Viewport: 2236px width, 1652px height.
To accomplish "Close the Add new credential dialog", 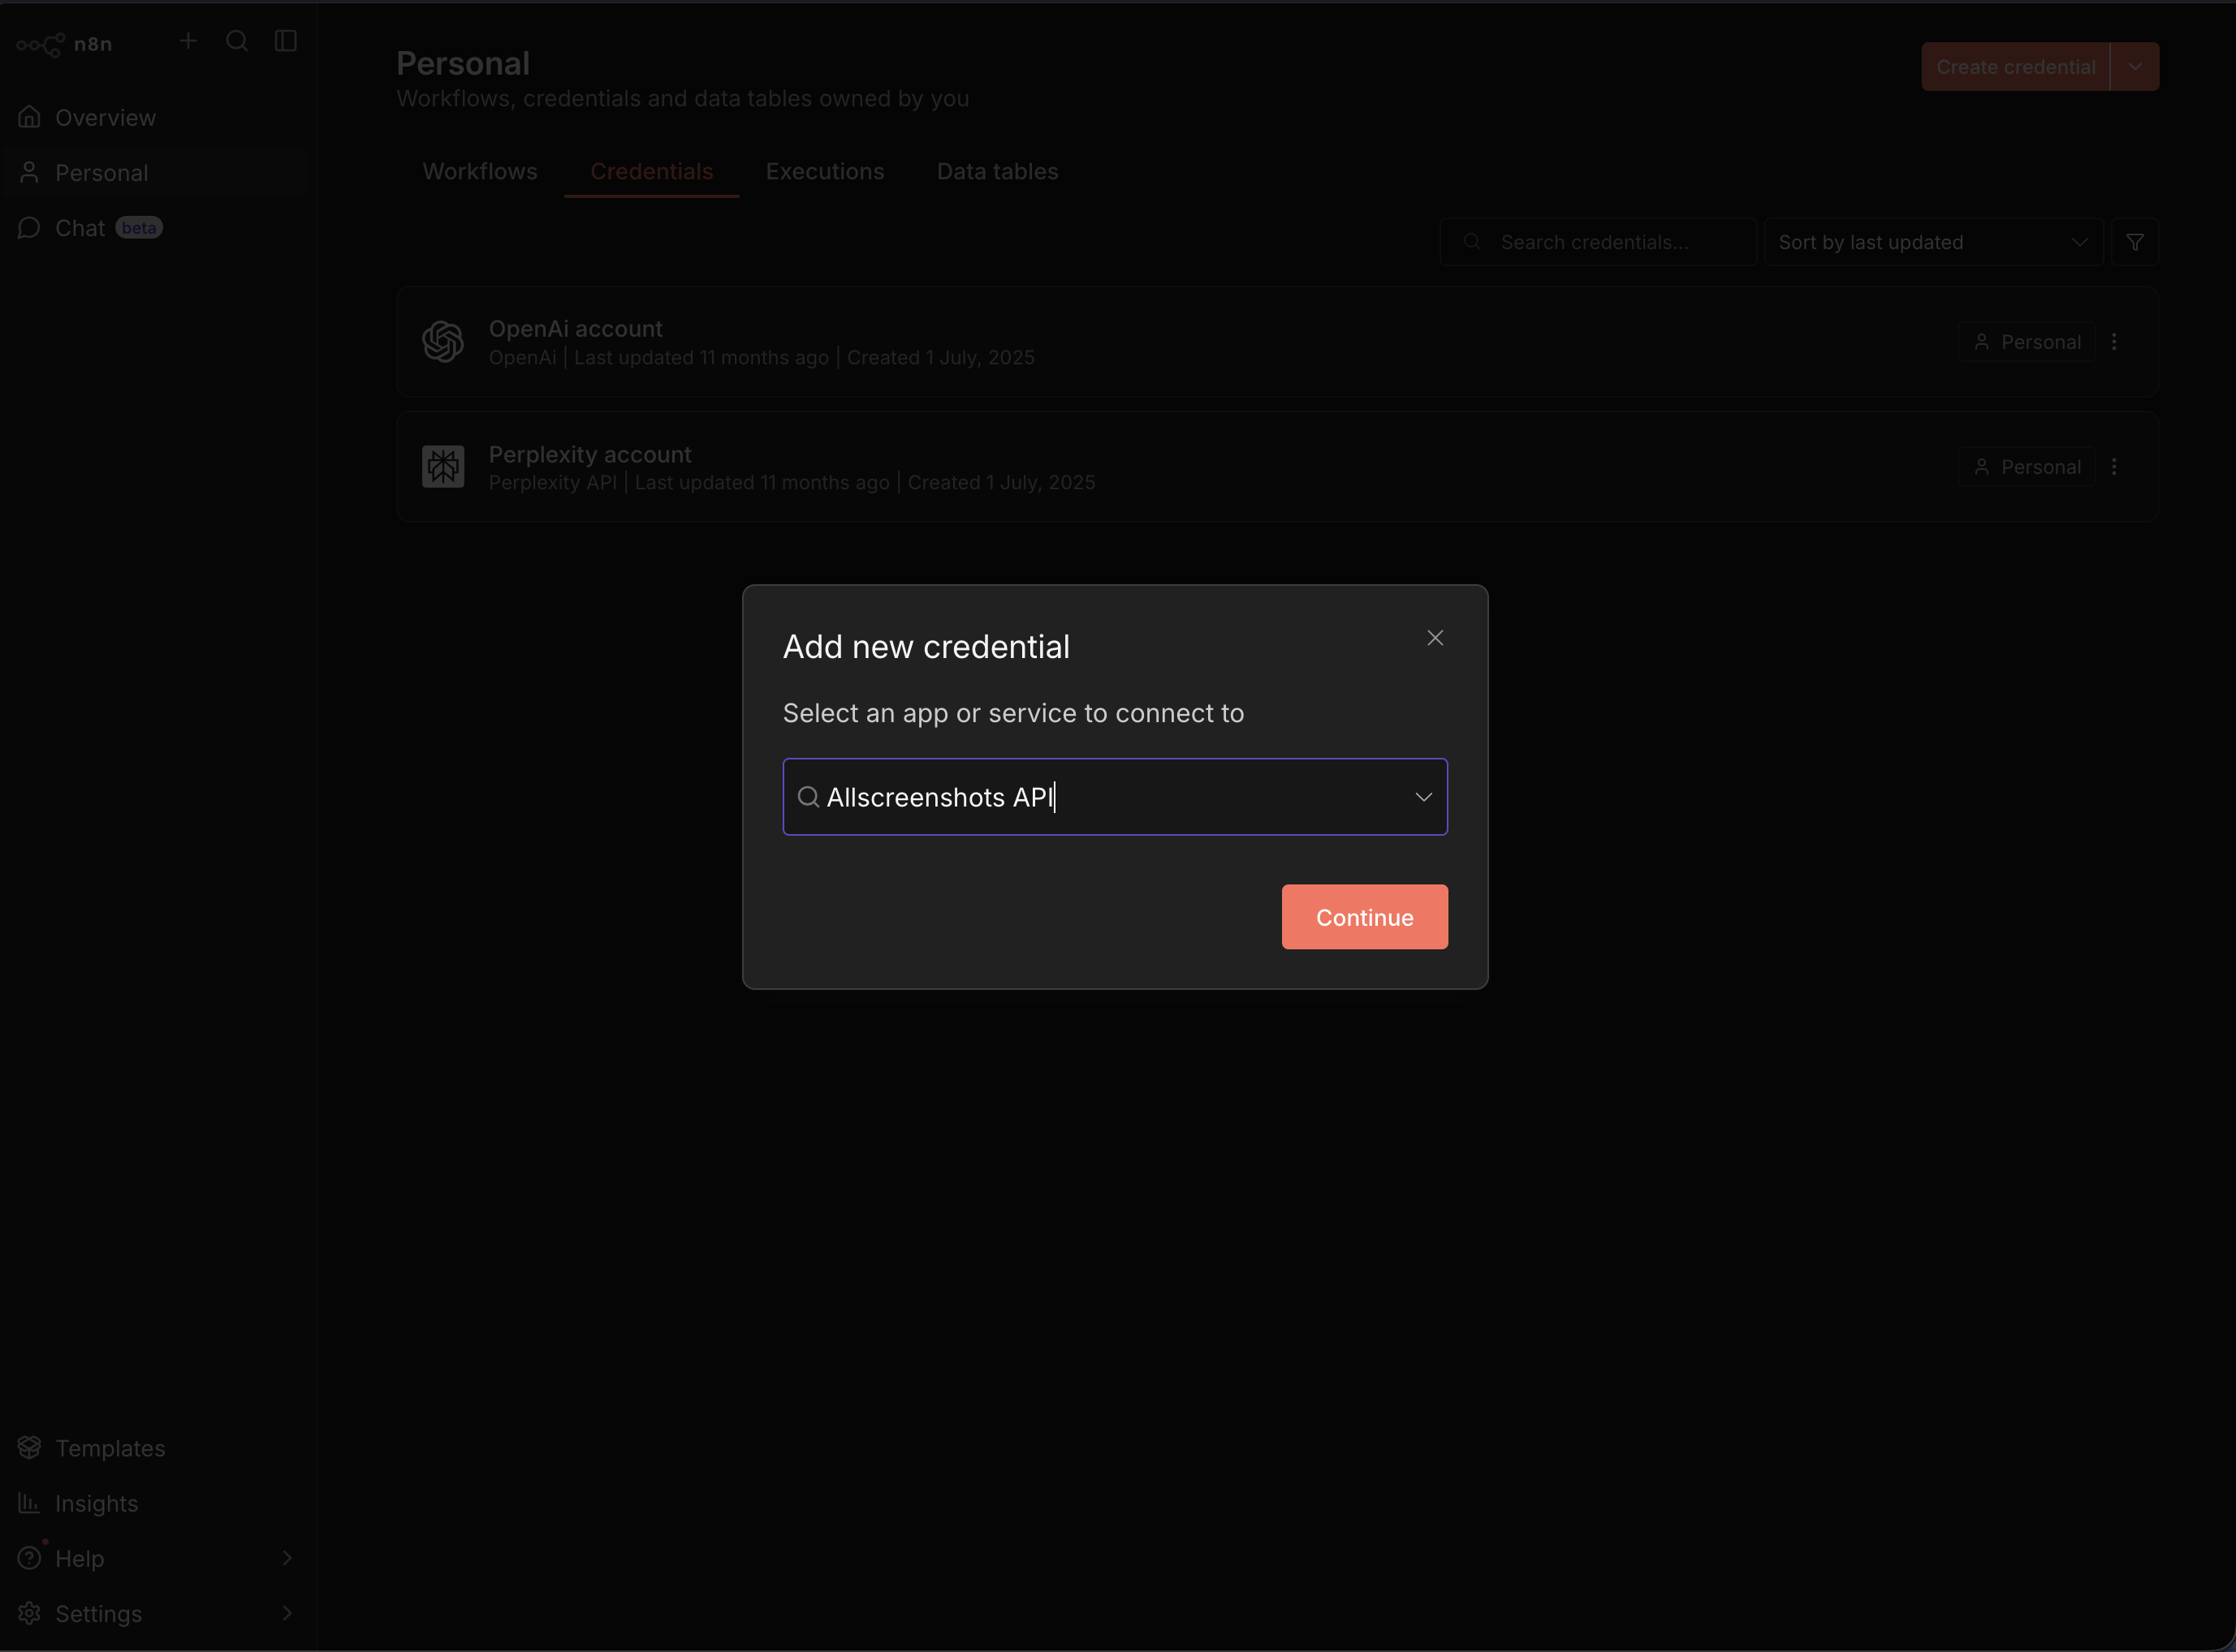I will tap(1435, 638).
